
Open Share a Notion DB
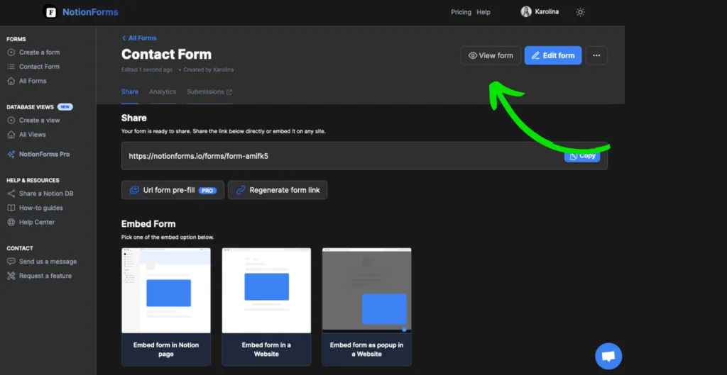(45, 194)
